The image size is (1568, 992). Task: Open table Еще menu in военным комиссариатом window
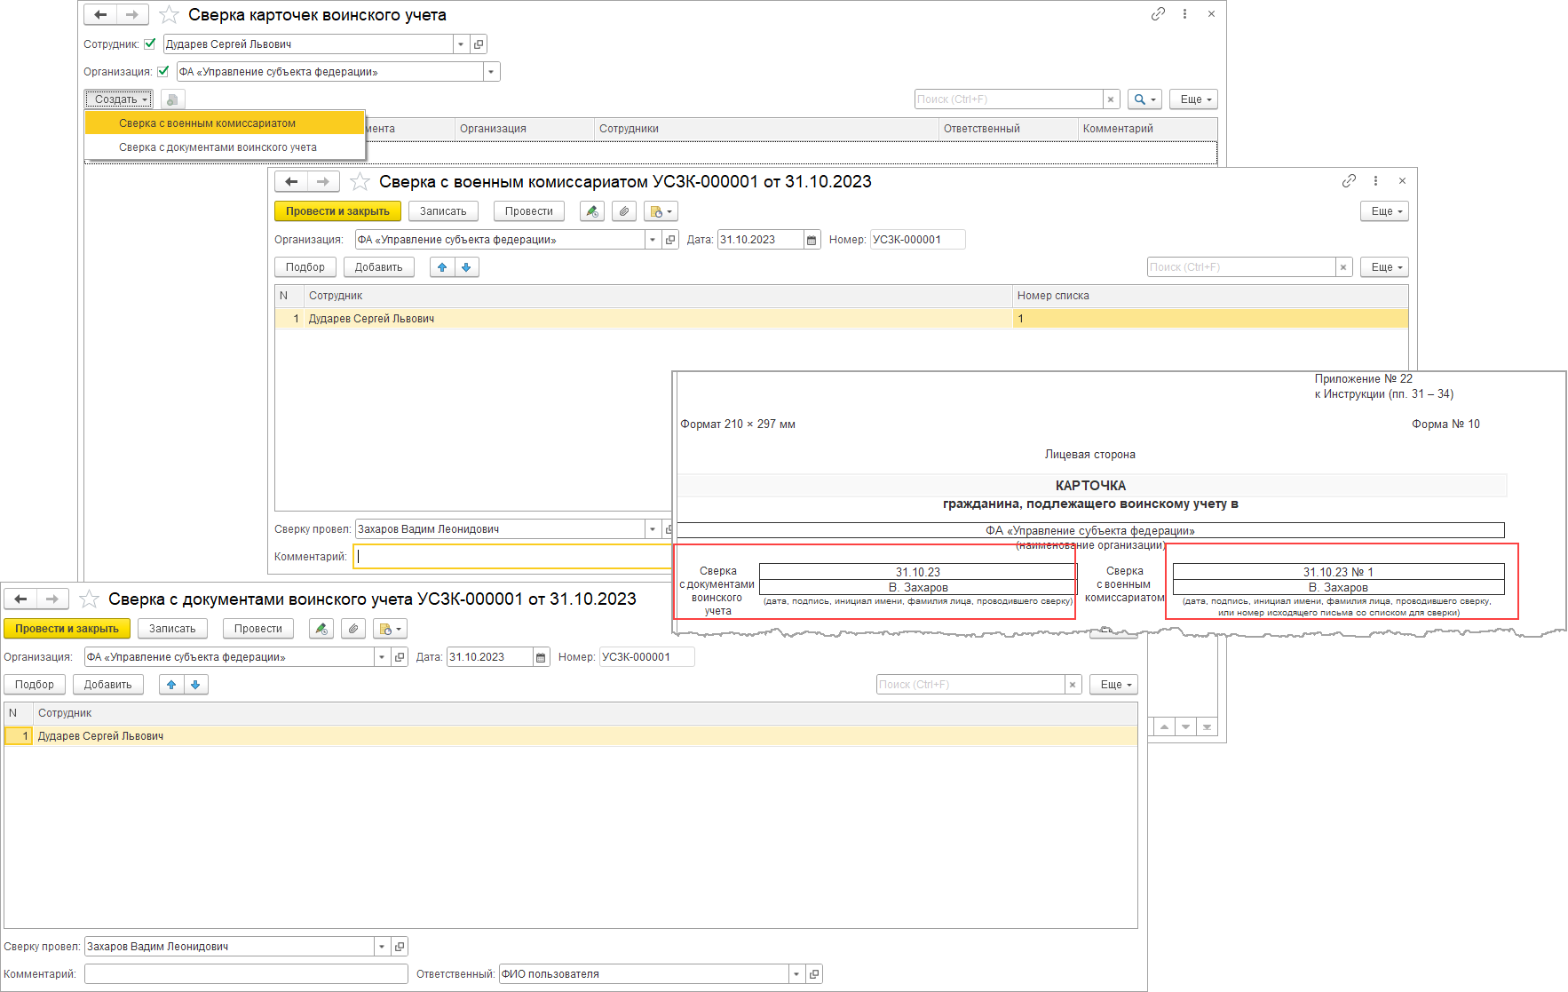pos(1384,267)
